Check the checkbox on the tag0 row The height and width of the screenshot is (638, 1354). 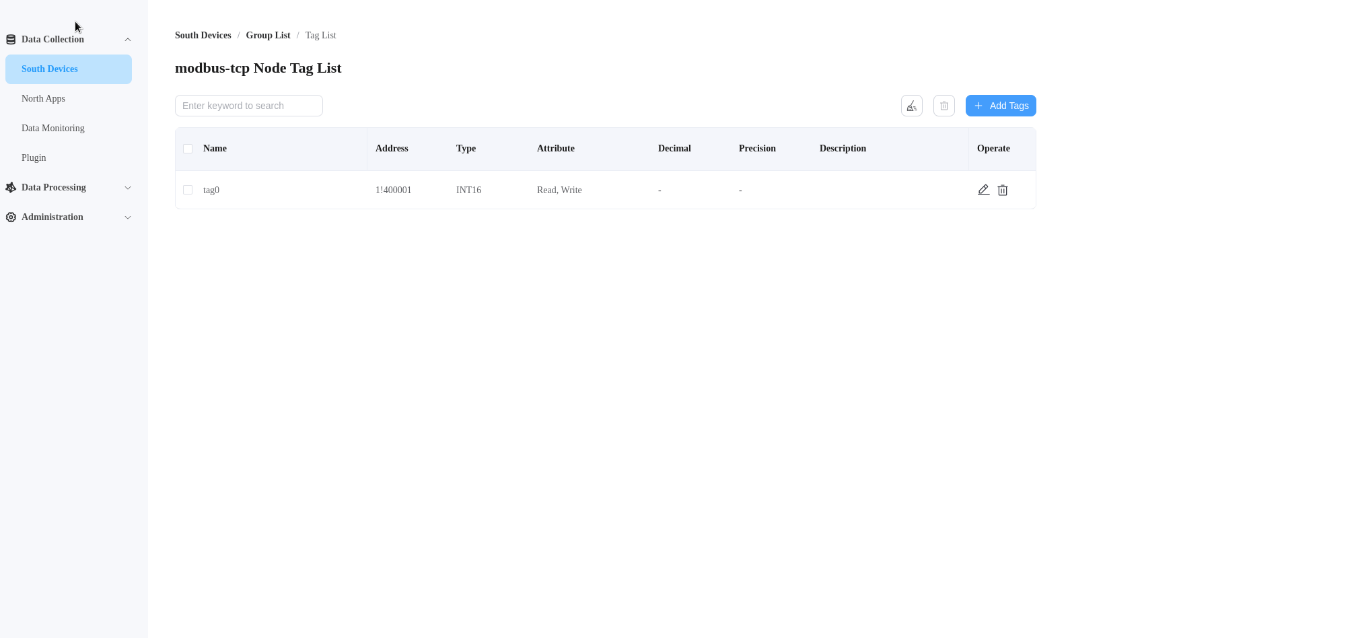coord(188,190)
